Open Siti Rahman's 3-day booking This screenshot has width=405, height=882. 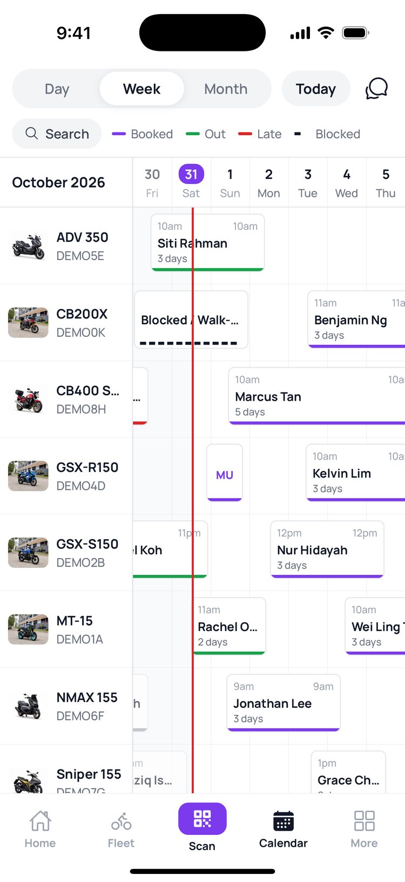click(x=207, y=243)
